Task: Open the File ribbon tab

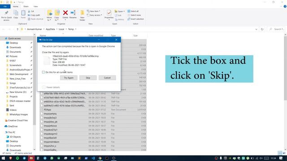Action: (5, 6)
